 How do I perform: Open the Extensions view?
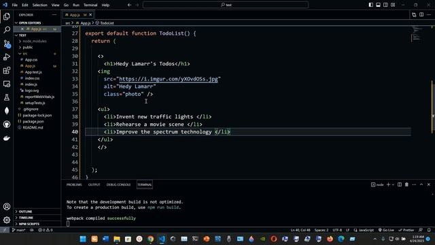(x=7, y=70)
